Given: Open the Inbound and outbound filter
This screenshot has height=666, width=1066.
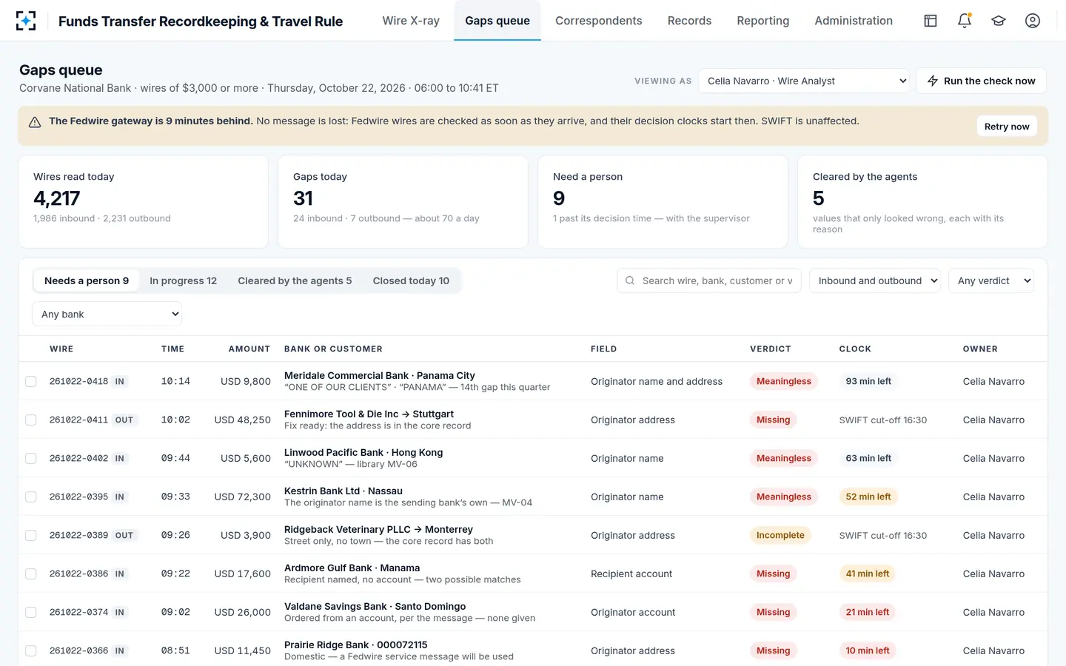Looking at the screenshot, I should pyautogui.click(x=875, y=280).
